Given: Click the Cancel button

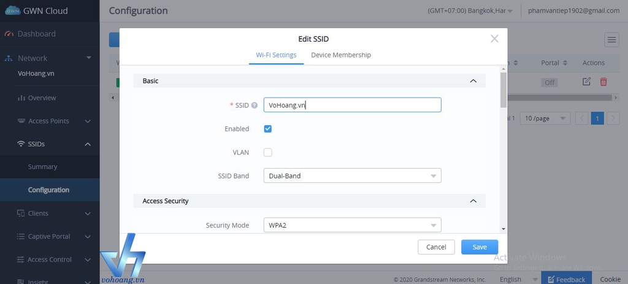Looking at the screenshot, I should coord(436,247).
